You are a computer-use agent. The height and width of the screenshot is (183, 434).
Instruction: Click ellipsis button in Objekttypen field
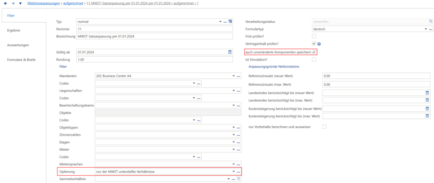coord(238,128)
